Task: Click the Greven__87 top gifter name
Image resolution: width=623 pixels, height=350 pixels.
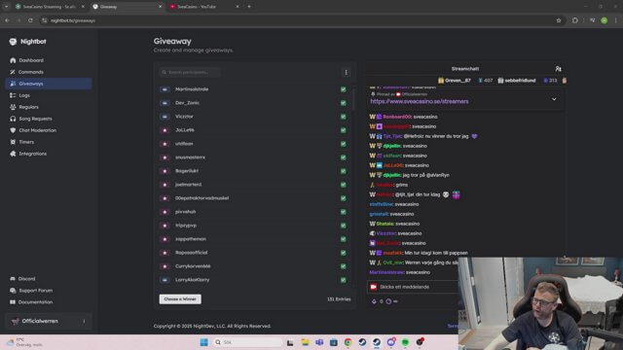Action: [458, 81]
